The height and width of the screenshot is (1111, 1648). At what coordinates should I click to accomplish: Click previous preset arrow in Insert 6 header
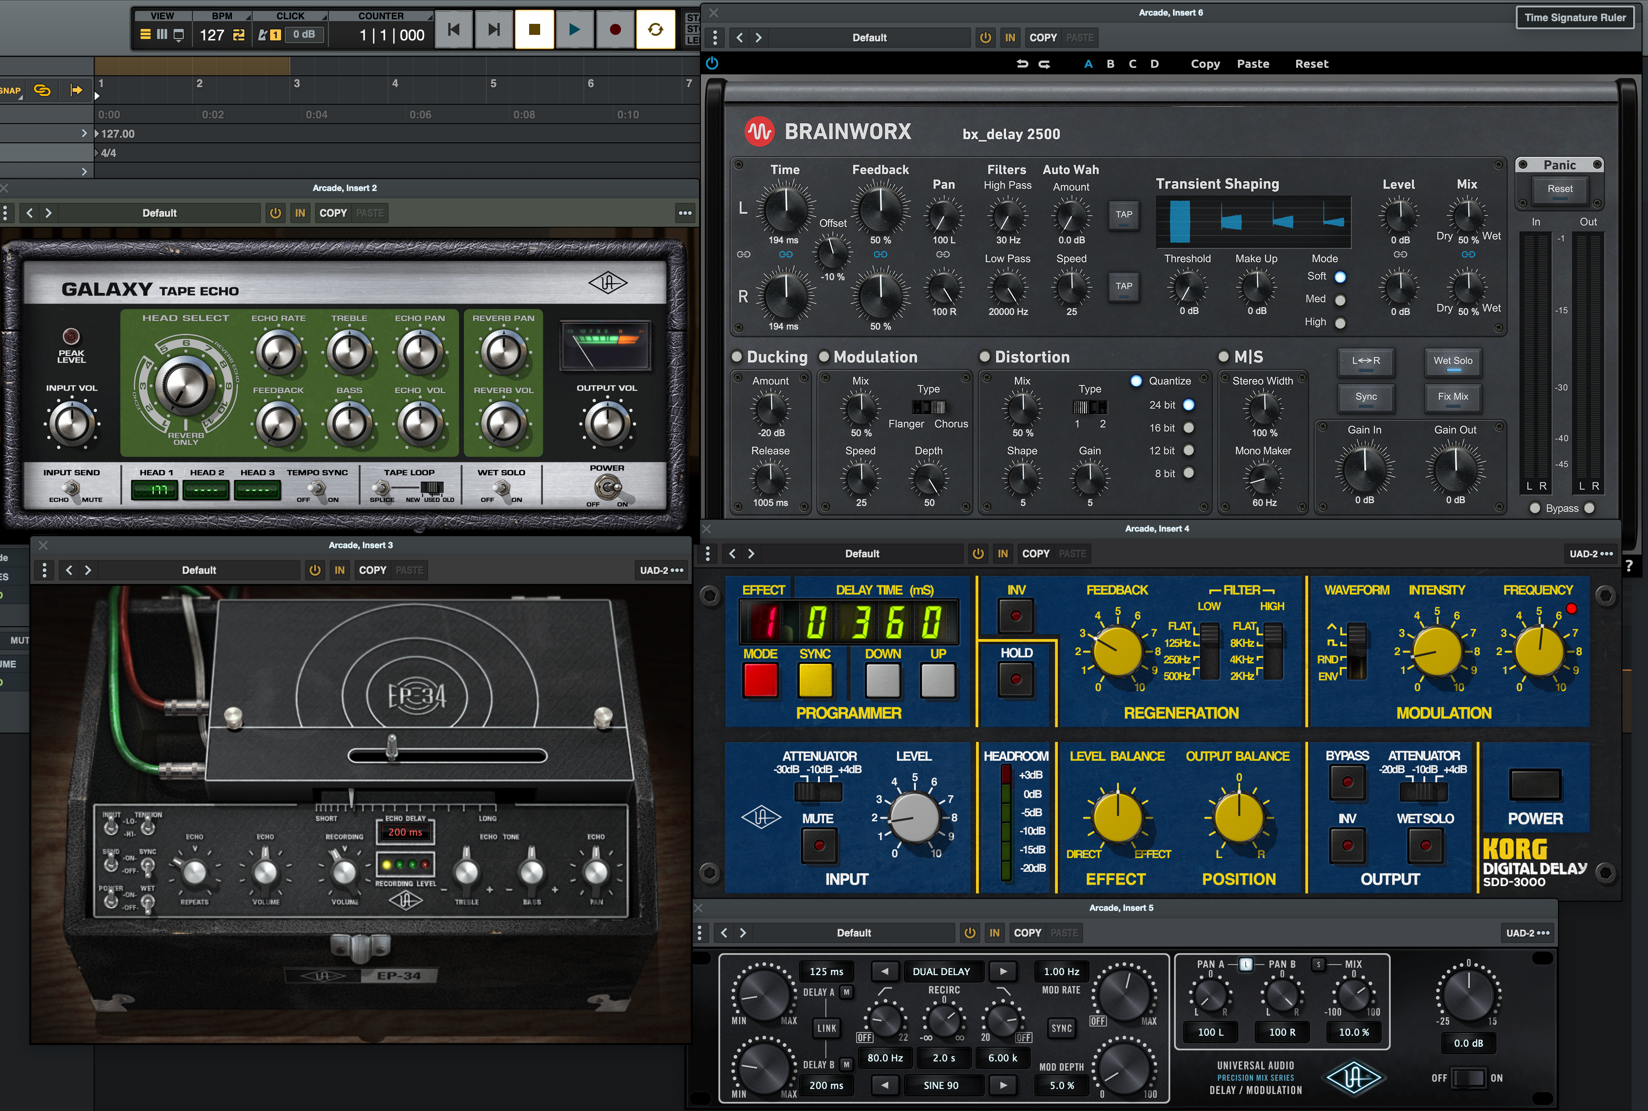click(x=739, y=38)
